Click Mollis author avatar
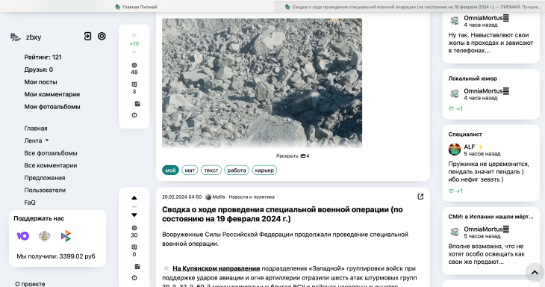The height and width of the screenshot is (287, 545). click(x=208, y=197)
